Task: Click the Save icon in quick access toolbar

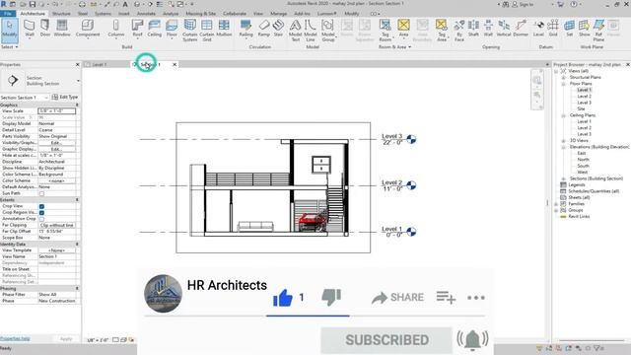Action: point(33,4)
